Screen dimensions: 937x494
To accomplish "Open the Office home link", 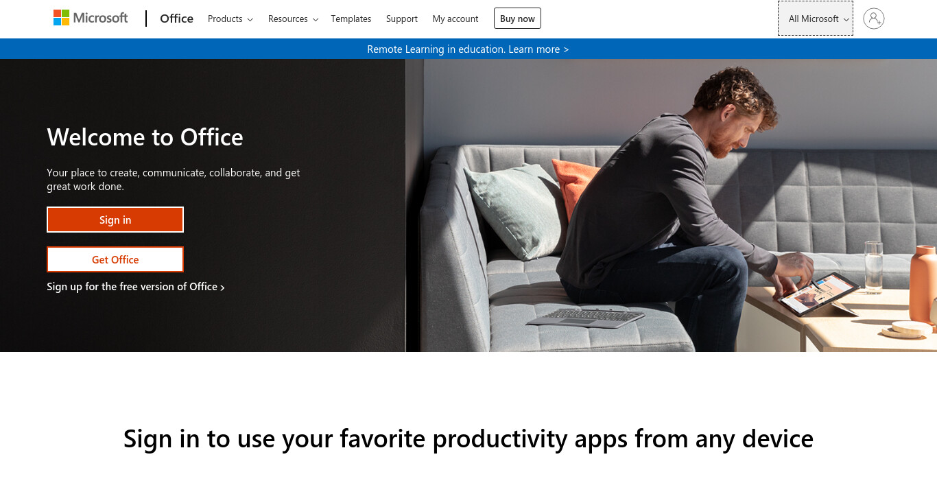I will pos(176,19).
